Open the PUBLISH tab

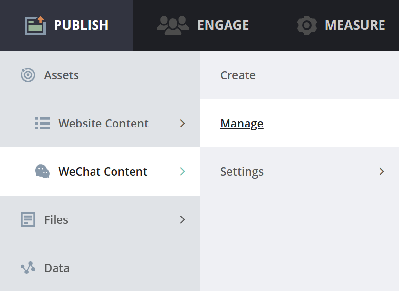pos(81,25)
